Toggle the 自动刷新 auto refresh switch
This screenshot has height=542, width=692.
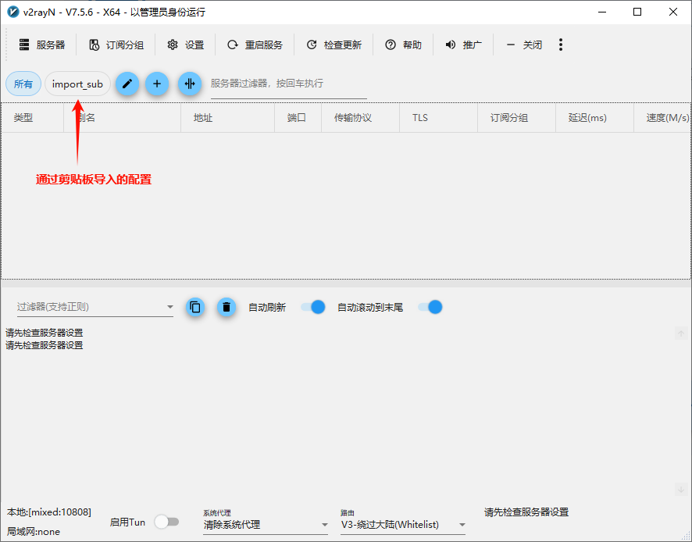pyautogui.click(x=313, y=307)
